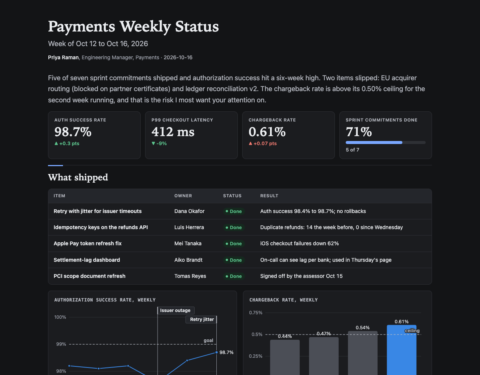Click 'Retry with jitter for issuer timeouts'
Viewport: 480px width, 375px height.
[x=97, y=211]
